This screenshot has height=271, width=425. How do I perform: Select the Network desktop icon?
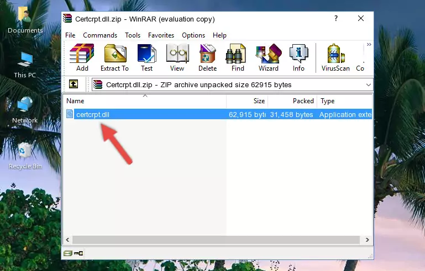click(25, 110)
